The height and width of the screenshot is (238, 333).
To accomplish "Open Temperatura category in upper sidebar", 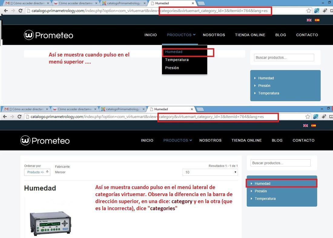I will click(269, 93).
